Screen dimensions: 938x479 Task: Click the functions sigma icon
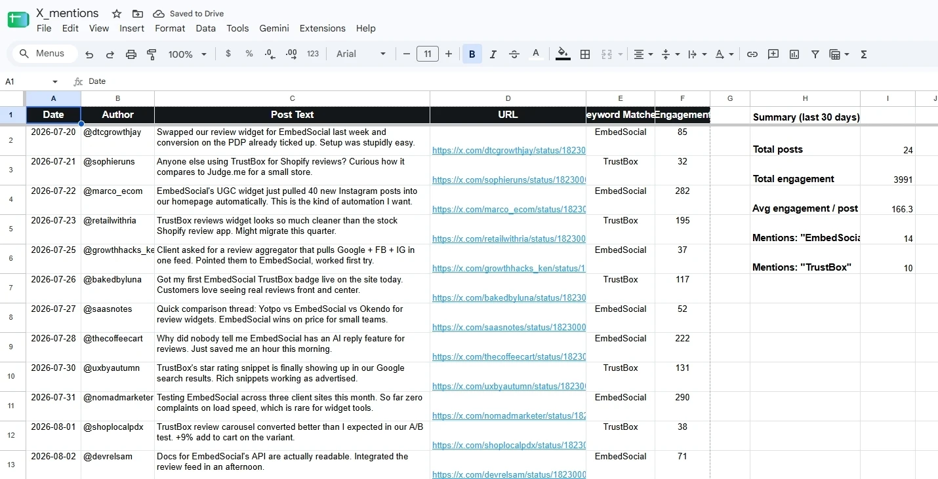coord(864,54)
